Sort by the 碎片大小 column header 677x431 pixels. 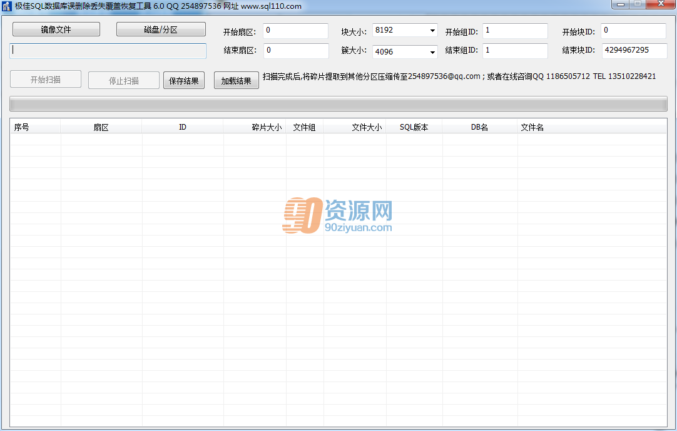[255, 127]
